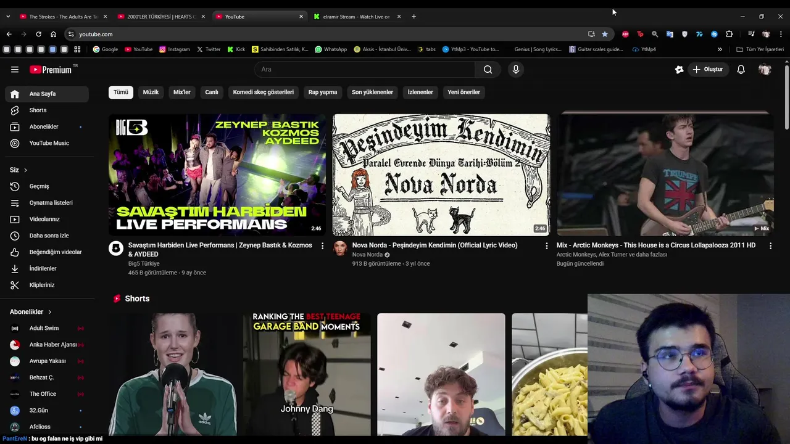The width and height of the screenshot is (790, 444).
Task: Open Avrupa Yakası channel
Action: 47,361
